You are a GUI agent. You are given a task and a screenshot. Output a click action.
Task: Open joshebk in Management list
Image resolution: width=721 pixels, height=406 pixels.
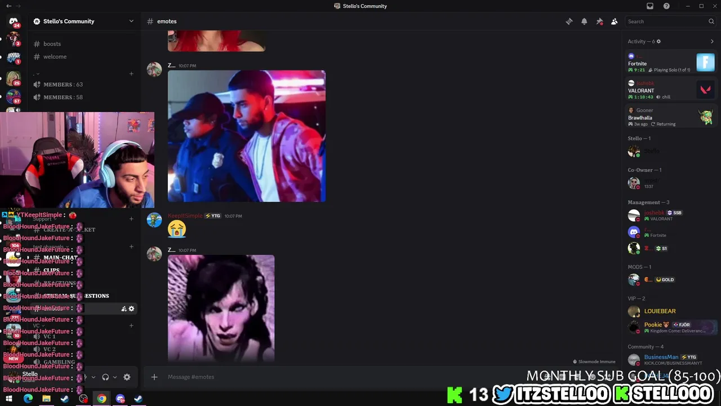[x=671, y=215]
